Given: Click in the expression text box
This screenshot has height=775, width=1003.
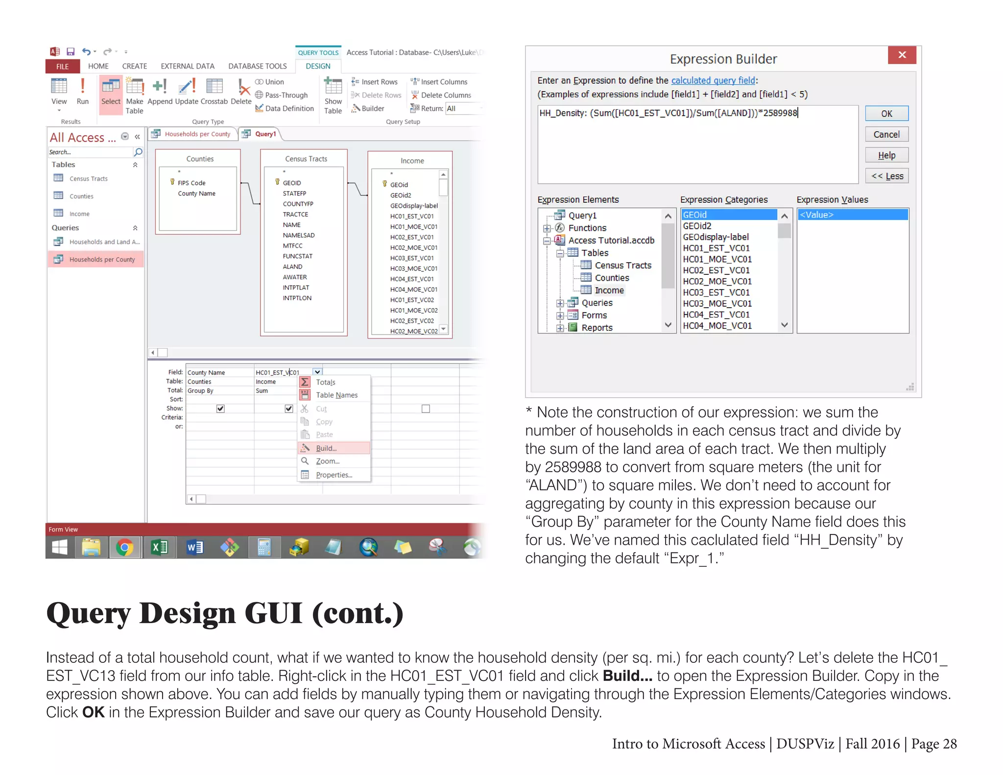Looking at the screenshot, I should pos(698,145).
